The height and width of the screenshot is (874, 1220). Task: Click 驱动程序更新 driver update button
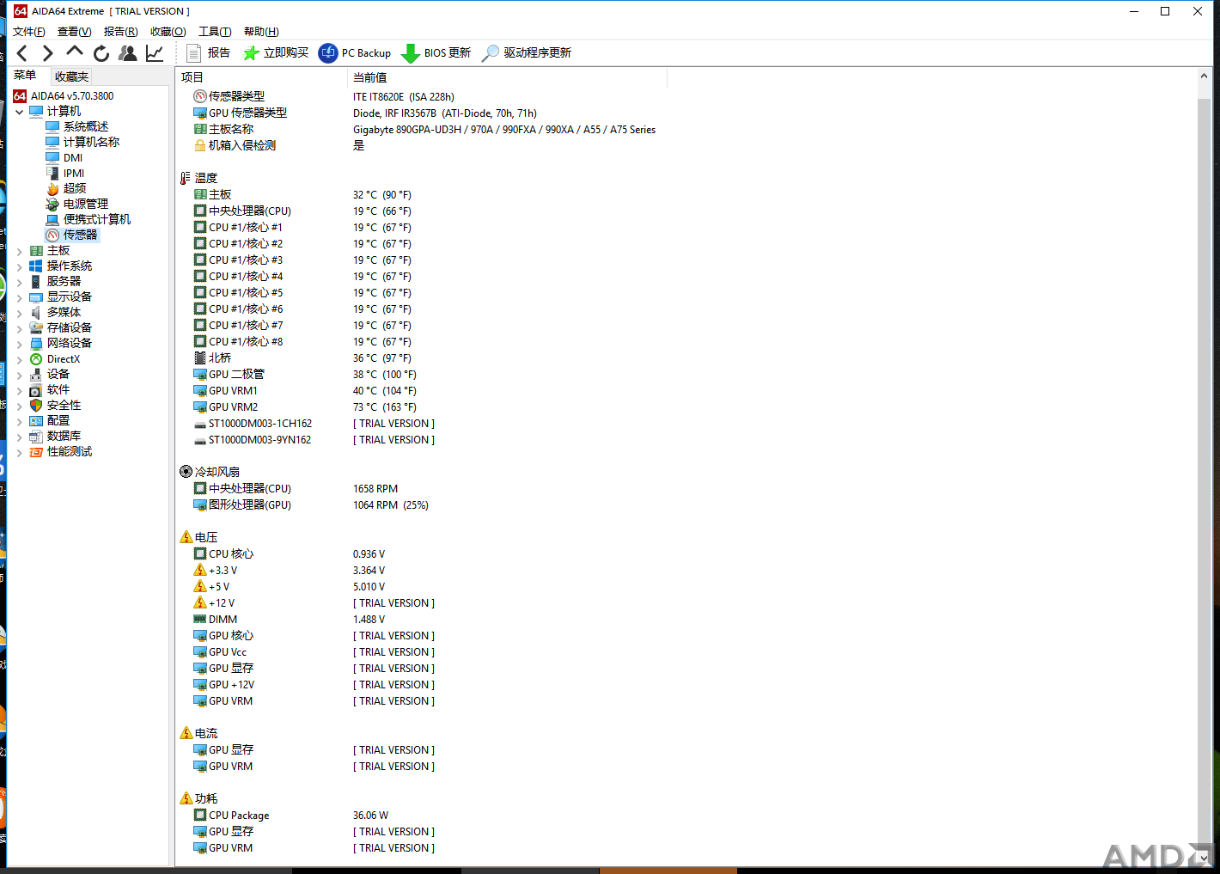coord(527,53)
